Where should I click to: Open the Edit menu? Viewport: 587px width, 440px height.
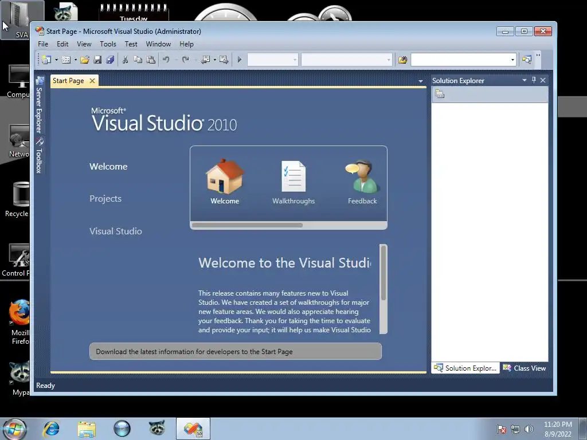[62, 44]
